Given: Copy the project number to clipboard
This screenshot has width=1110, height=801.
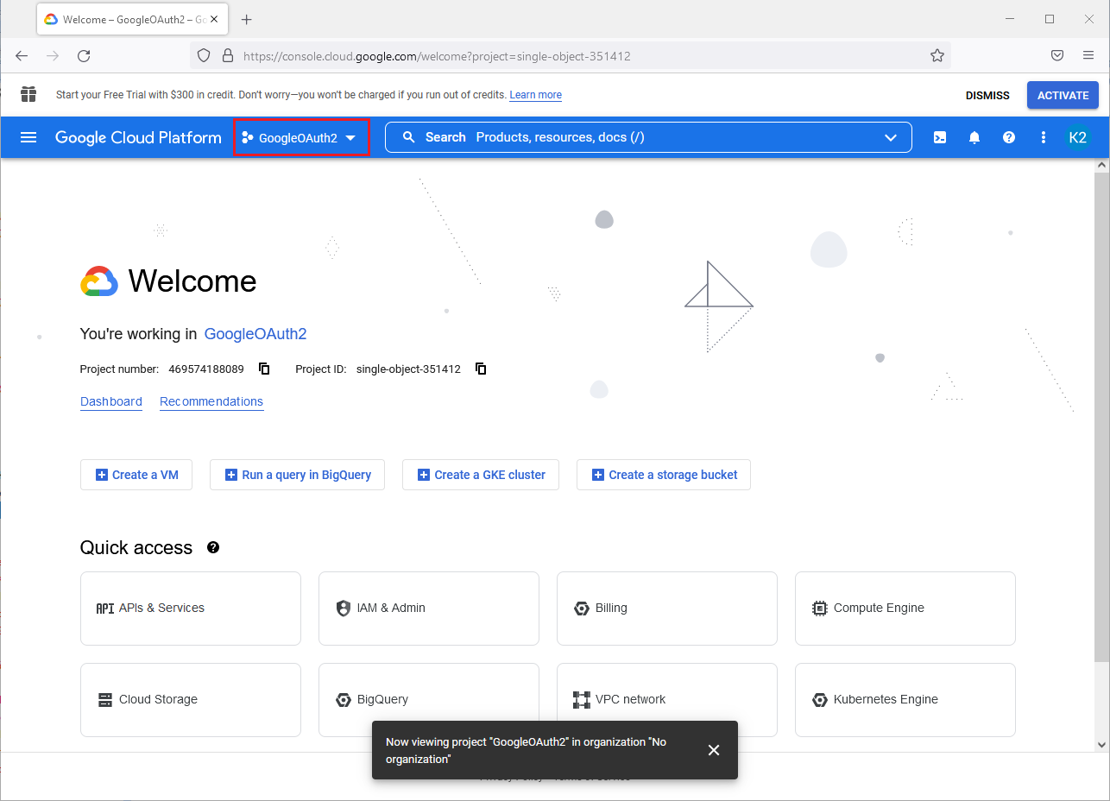Looking at the screenshot, I should [264, 369].
